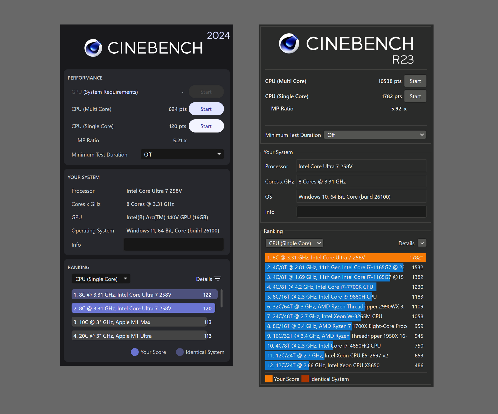
Task: Select i7-1165G7 @ 1.69 GHz ranking row
Action: tap(345, 277)
